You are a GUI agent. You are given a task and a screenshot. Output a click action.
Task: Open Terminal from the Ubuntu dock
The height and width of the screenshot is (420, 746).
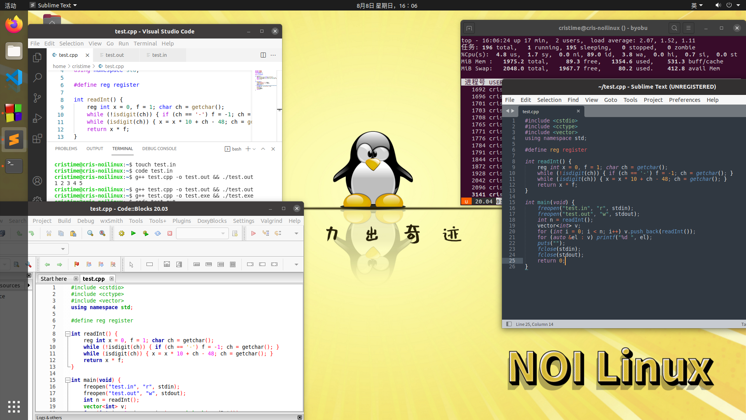pos(14,166)
